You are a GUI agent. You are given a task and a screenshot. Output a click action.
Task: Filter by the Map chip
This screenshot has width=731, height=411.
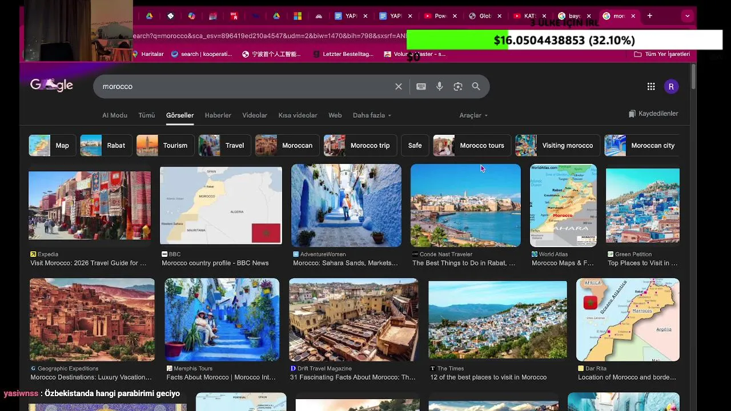click(52, 146)
